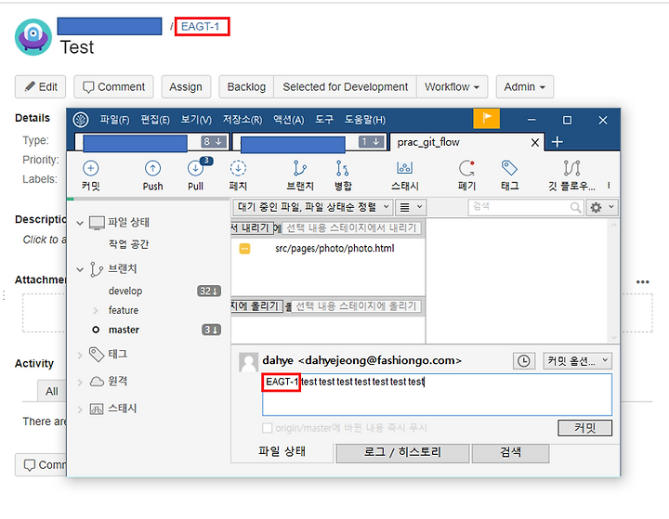669x519 pixels.
Task: Select Working Copy (작업 공간) item
Action: point(128,244)
